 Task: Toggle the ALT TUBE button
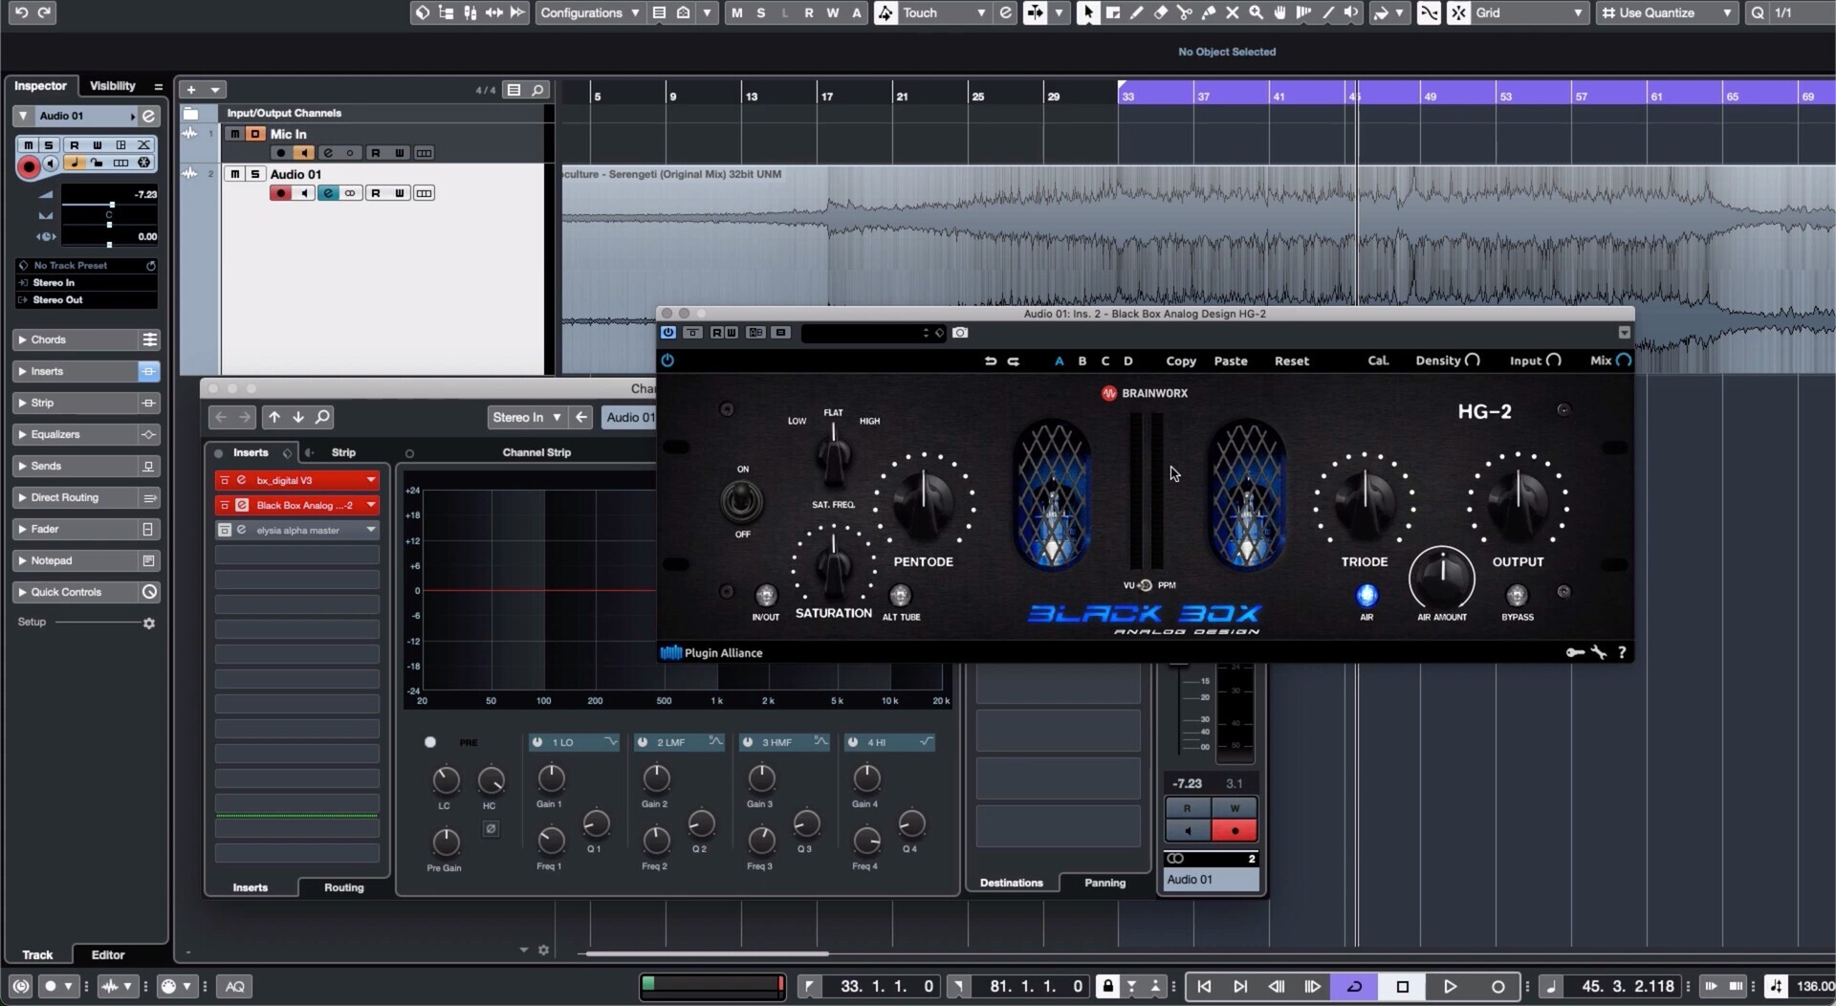click(900, 596)
